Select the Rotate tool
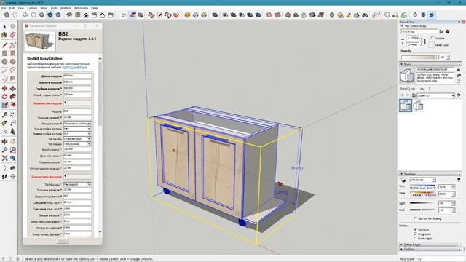Viewport: 466px width, 262px height. pos(4,97)
